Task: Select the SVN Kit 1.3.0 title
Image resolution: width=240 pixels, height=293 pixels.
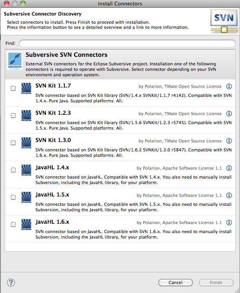Action: click(x=53, y=140)
